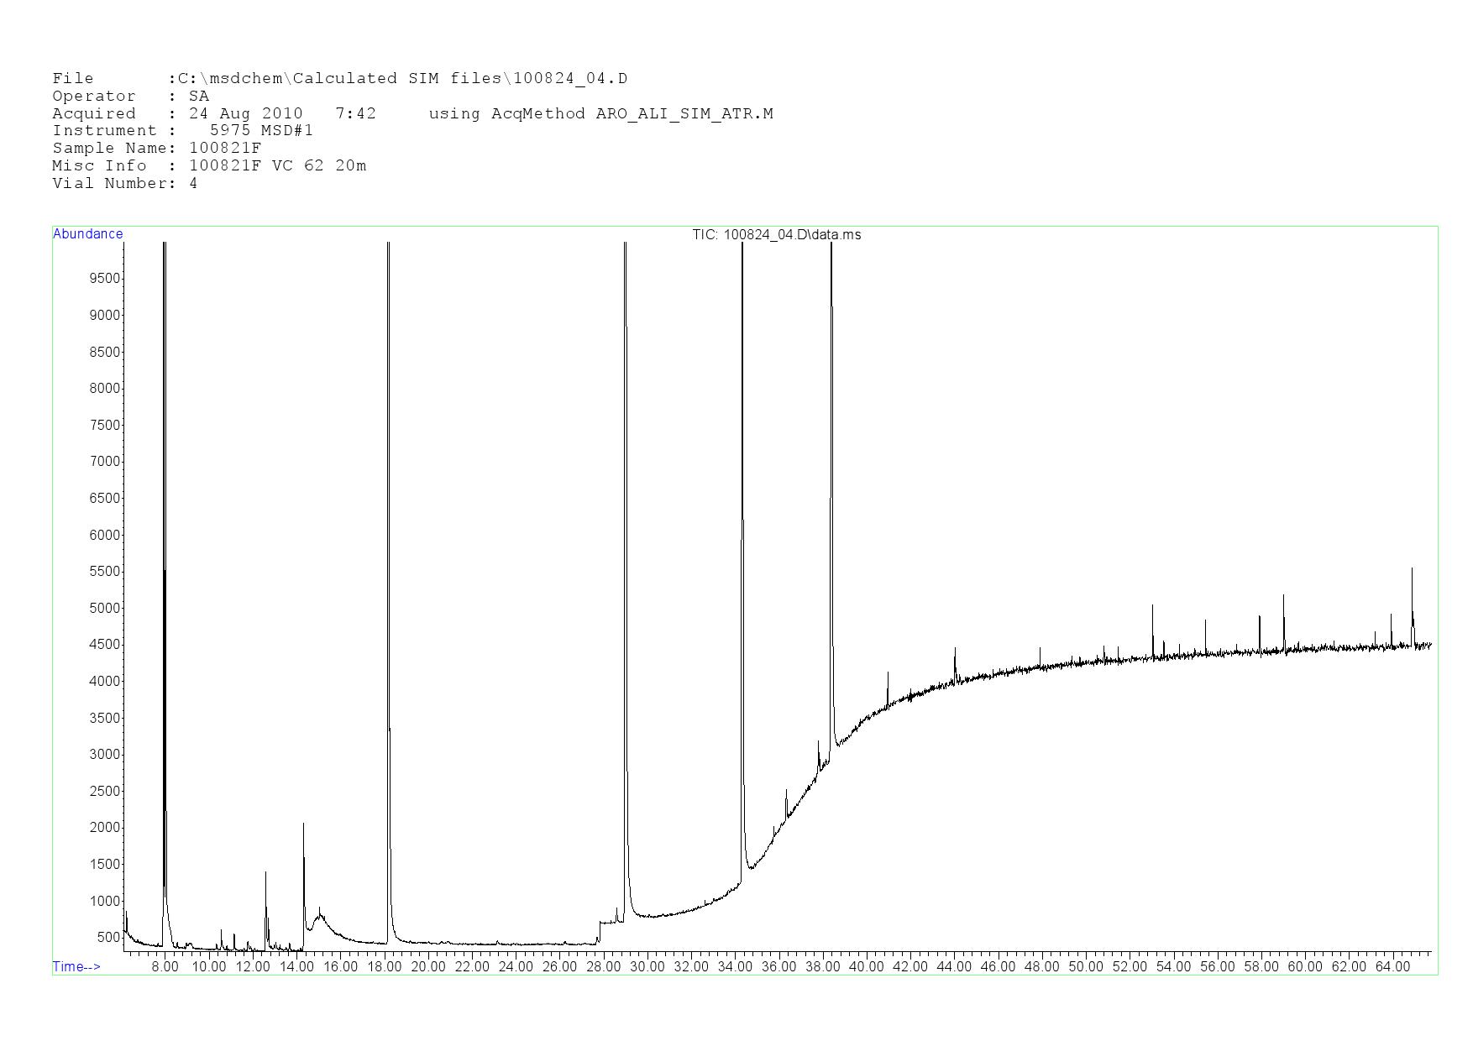Click the Time--> axis label
The height and width of the screenshot is (1041, 1473).
[x=76, y=966]
